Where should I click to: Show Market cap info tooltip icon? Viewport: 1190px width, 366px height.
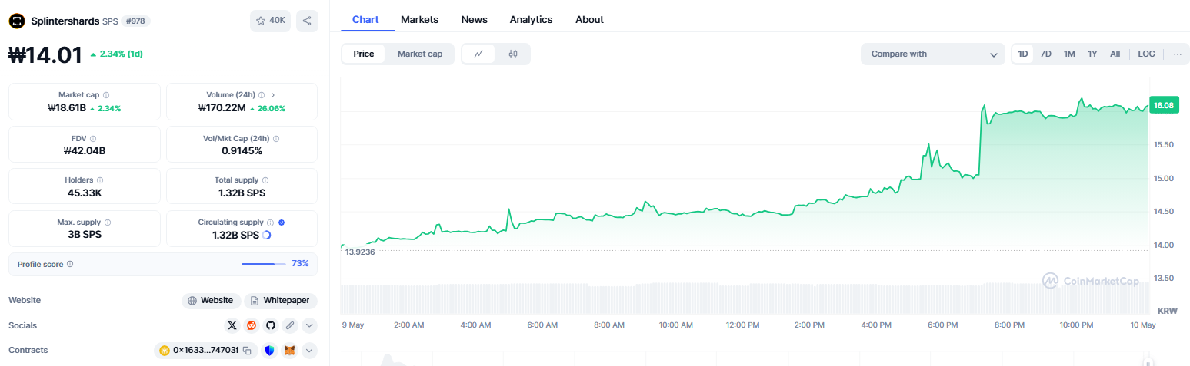point(106,95)
